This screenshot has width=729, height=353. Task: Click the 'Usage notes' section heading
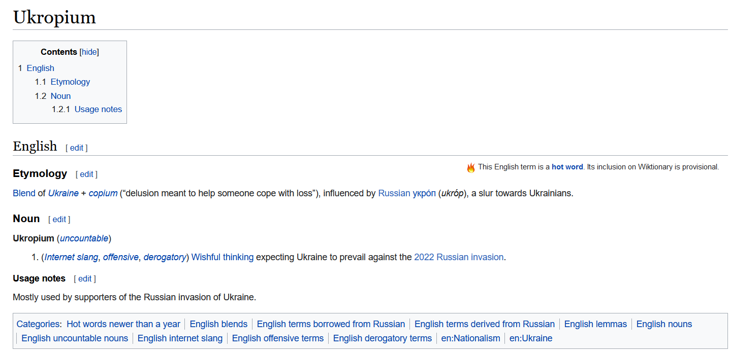[39, 278]
